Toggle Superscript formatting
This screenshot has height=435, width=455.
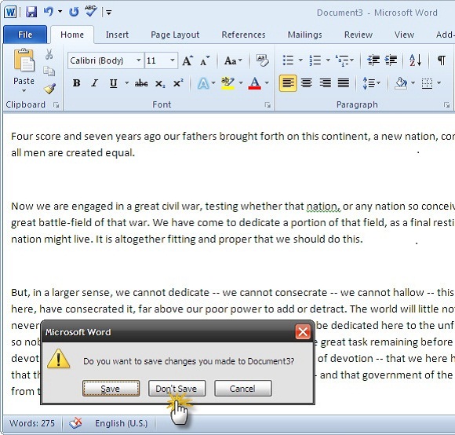click(x=178, y=83)
